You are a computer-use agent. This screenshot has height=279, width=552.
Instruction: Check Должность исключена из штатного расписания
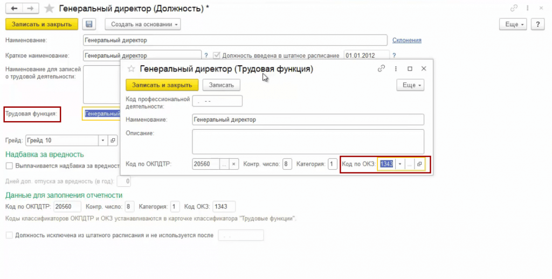pyautogui.click(x=9, y=235)
